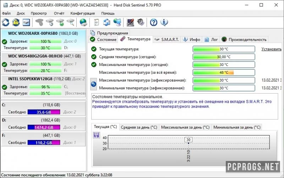
Task: Open Help via the question mark icon
Action: point(154,22)
